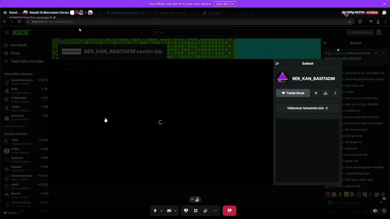
Task: Open the Kick hamburger menu
Action: [6, 33]
